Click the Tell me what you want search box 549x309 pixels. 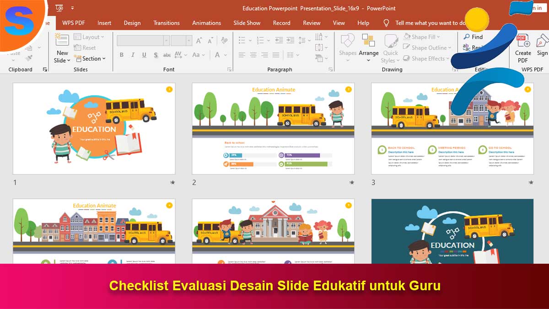[x=430, y=23]
